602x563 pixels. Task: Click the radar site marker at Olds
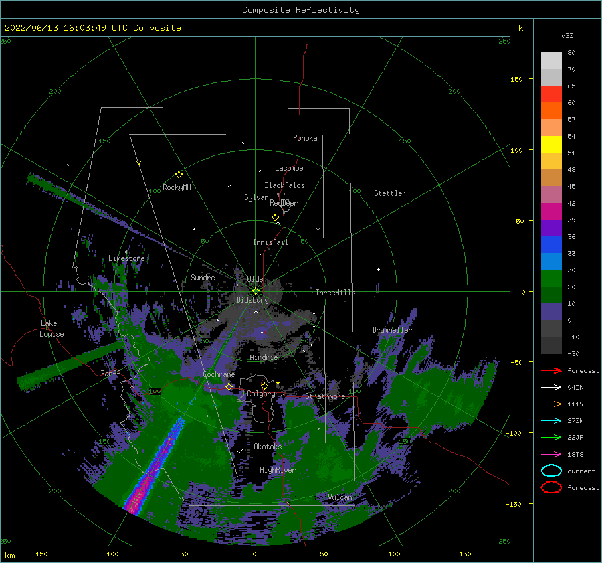click(x=256, y=291)
